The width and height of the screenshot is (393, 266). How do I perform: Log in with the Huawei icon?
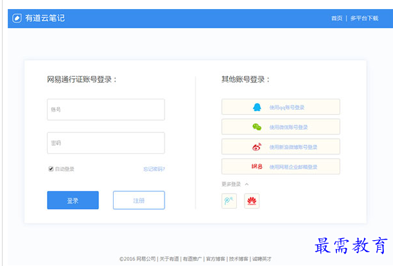[x=252, y=201]
